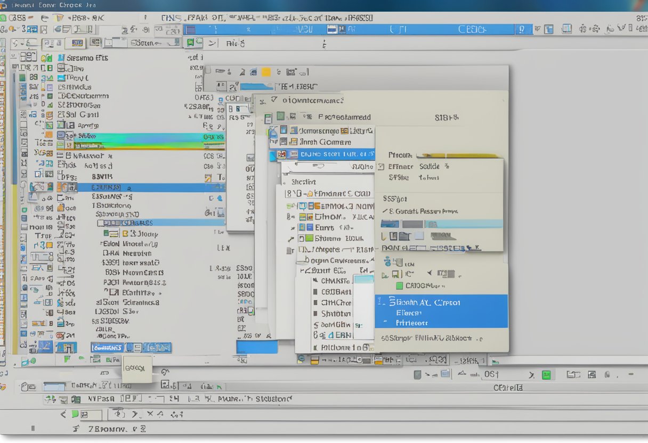Select the rainbow-highlighted row in the left list
Viewport: 648px width, 443px height.
pyautogui.click(x=149, y=141)
